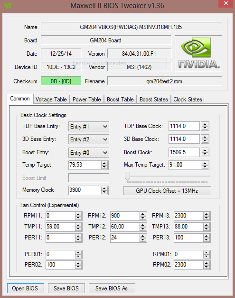This screenshot has height=298, width=235.
Task: Increase PER11 with up arrow
Action: pyautogui.click(x=78, y=236)
